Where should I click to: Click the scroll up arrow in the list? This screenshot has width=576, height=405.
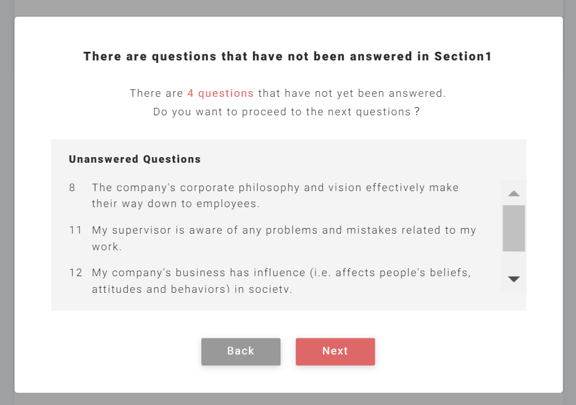(514, 194)
